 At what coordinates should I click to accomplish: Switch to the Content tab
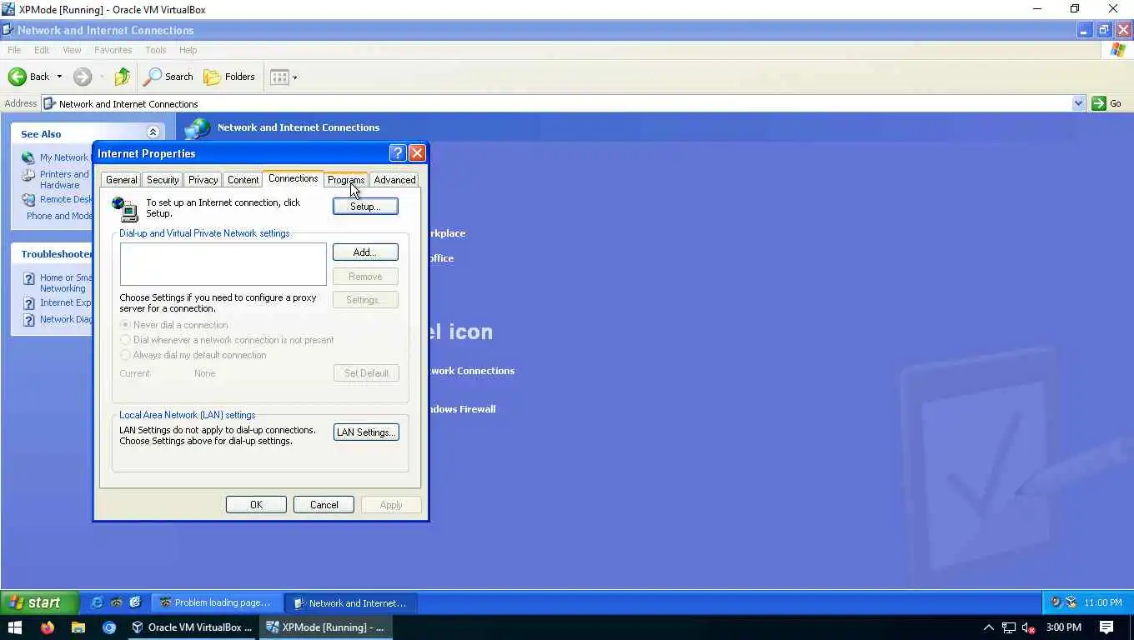click(x=243, y=180)
